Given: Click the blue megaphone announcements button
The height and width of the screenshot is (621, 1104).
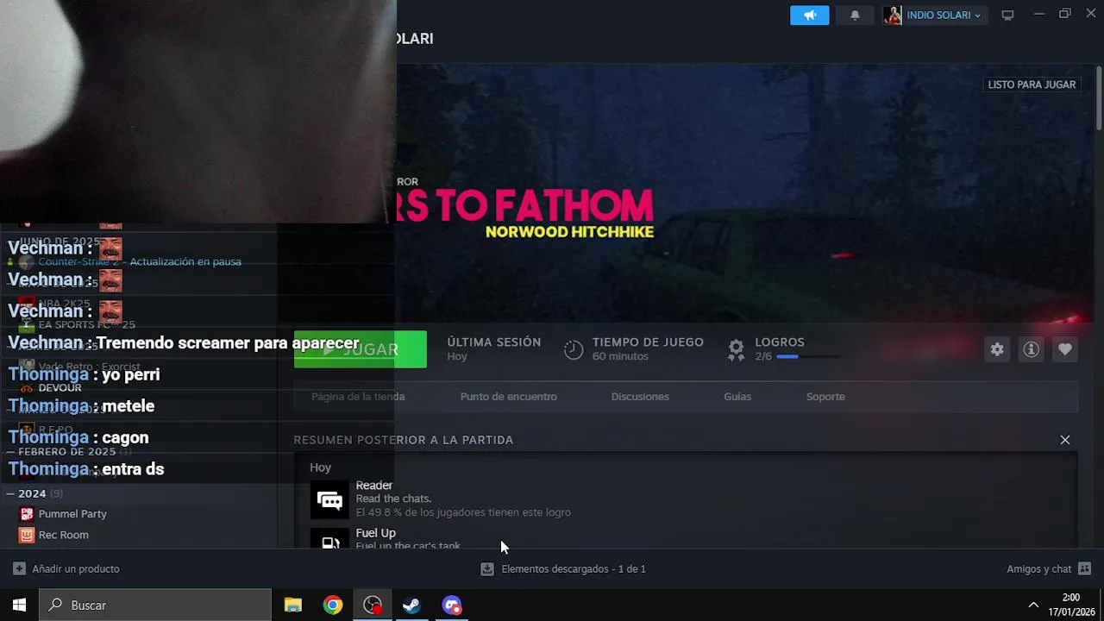Looking at the screenshot, I should tap(809, 16).
